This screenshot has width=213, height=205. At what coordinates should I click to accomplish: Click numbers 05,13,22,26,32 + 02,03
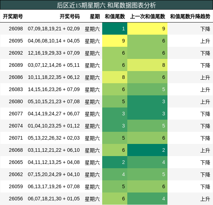(x=54, y=138)
